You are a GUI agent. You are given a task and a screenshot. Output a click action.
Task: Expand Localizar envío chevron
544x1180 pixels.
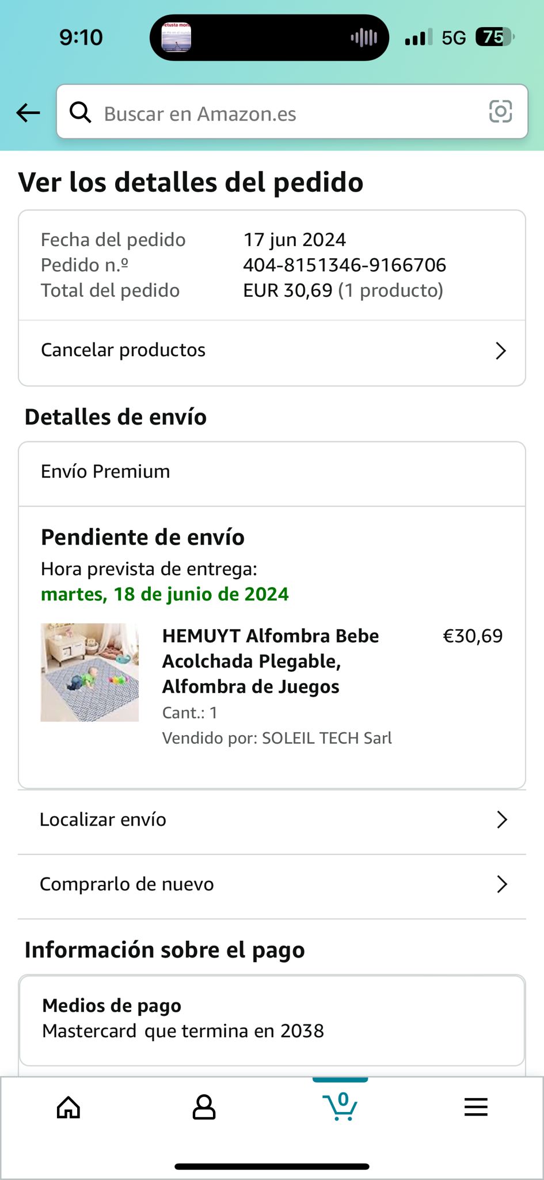(501, 819)
